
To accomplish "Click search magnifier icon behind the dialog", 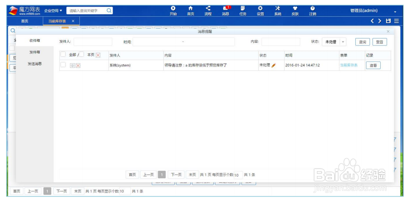I will click(13, 31).
